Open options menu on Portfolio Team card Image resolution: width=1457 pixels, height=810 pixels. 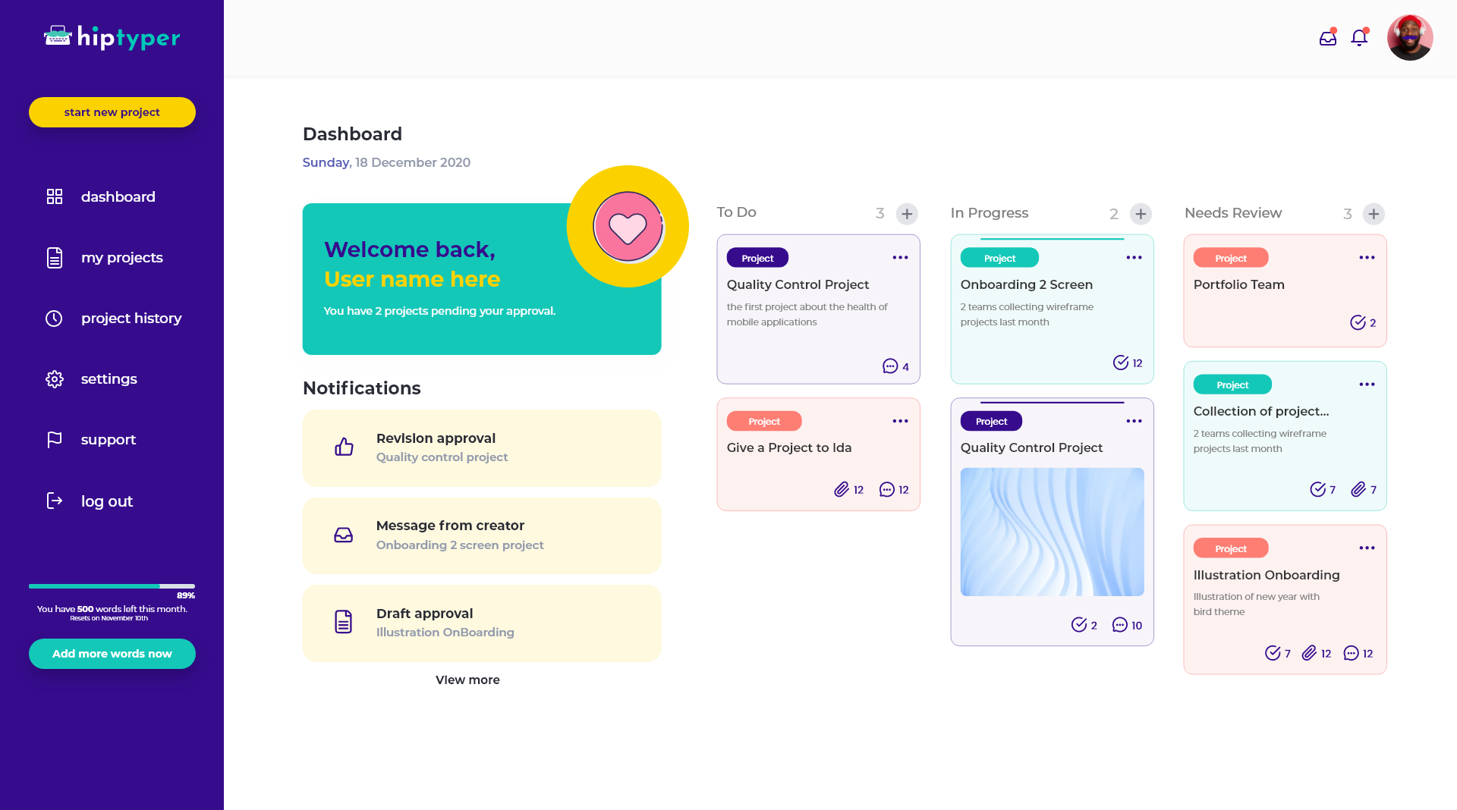point(1367,258)
